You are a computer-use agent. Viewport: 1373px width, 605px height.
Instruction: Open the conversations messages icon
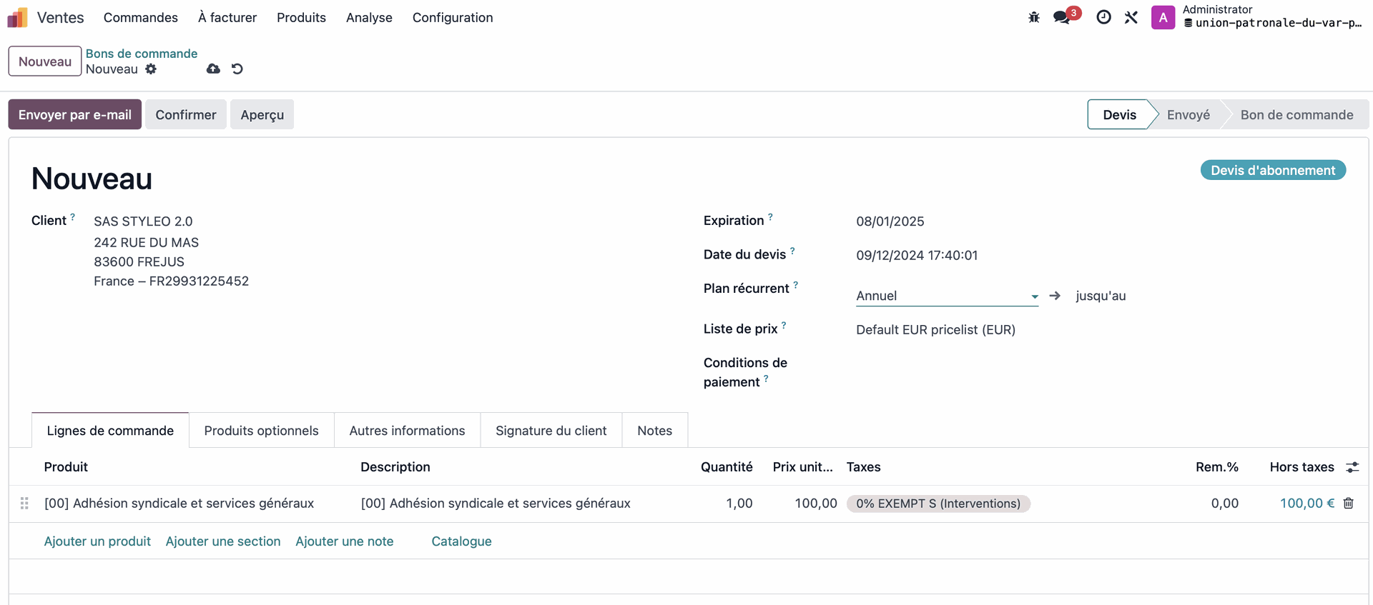(1063, 17)
